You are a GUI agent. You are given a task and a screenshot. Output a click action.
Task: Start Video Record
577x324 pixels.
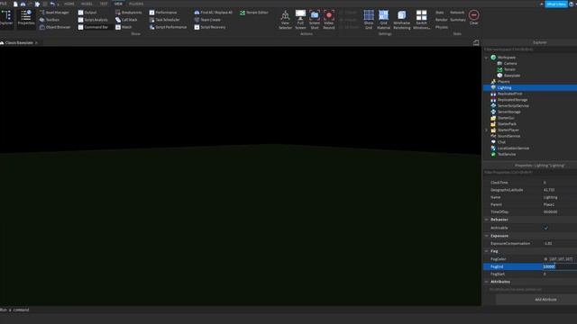coord(329,20)
